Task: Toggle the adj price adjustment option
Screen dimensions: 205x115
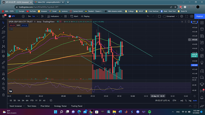Action: point(182,100)
